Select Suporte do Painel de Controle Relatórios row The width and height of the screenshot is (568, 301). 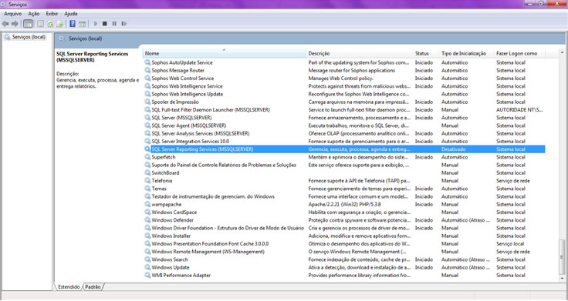344,166
